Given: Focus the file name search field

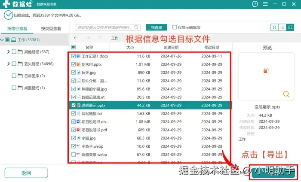Looking at the screenshot, I should click(108, 27).
